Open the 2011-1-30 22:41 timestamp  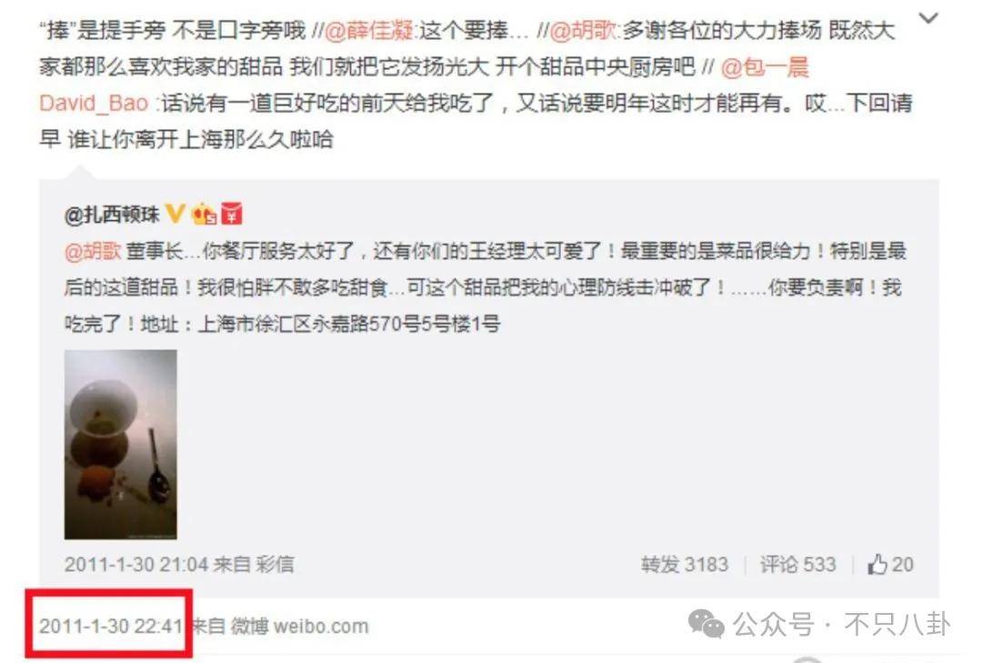click(x=111, y=626)
